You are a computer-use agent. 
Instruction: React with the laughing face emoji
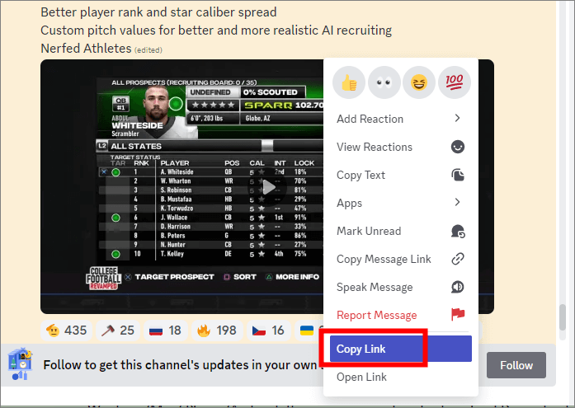click(419, 82)
